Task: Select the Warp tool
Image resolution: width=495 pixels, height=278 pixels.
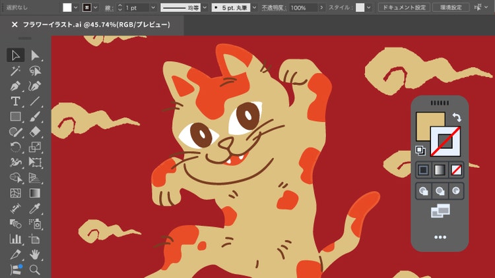Action: tap(15, 162)
